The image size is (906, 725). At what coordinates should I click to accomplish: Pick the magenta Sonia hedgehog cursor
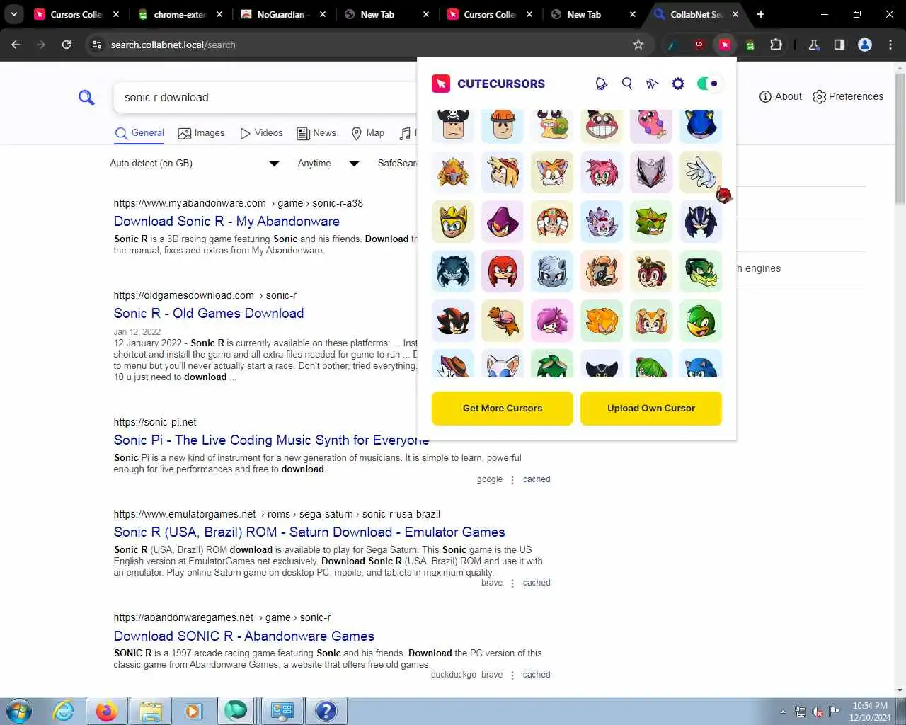552,321
